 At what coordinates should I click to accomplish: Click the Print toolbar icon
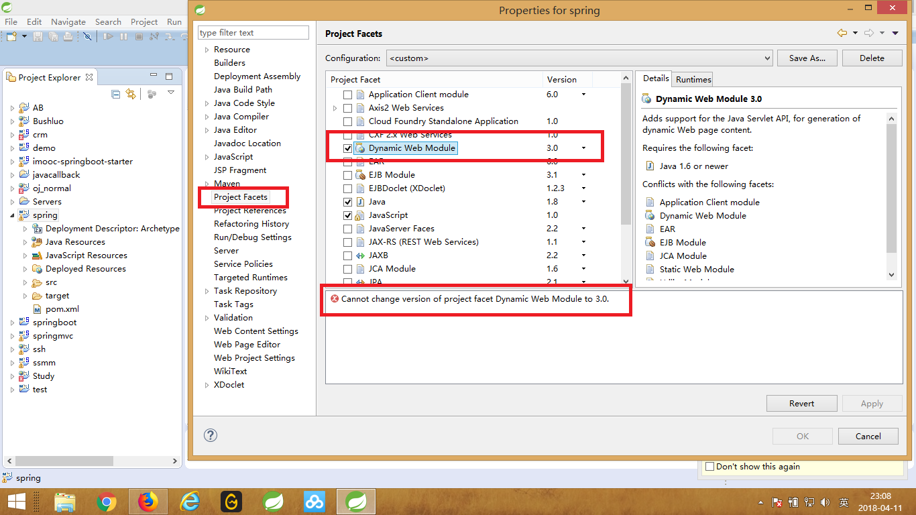[68, 36]
